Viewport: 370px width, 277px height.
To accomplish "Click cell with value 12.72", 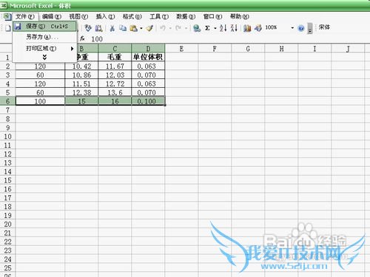I will 115,83.
